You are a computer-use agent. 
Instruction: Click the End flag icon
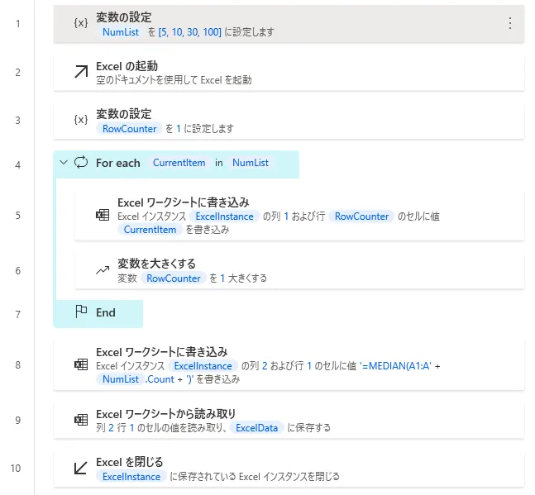[81, 312]
